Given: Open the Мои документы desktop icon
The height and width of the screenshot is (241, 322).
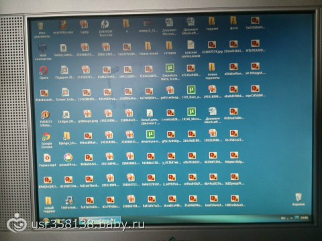Looking at the screenshot, I should pyautogui.click(x=42, y=30).
